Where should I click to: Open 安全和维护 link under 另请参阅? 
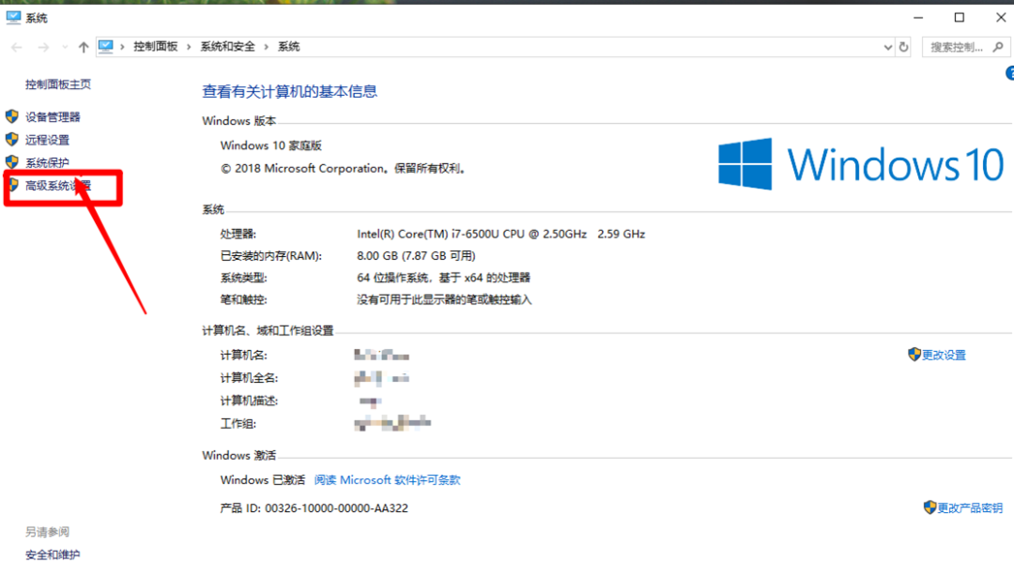[53, 554]
